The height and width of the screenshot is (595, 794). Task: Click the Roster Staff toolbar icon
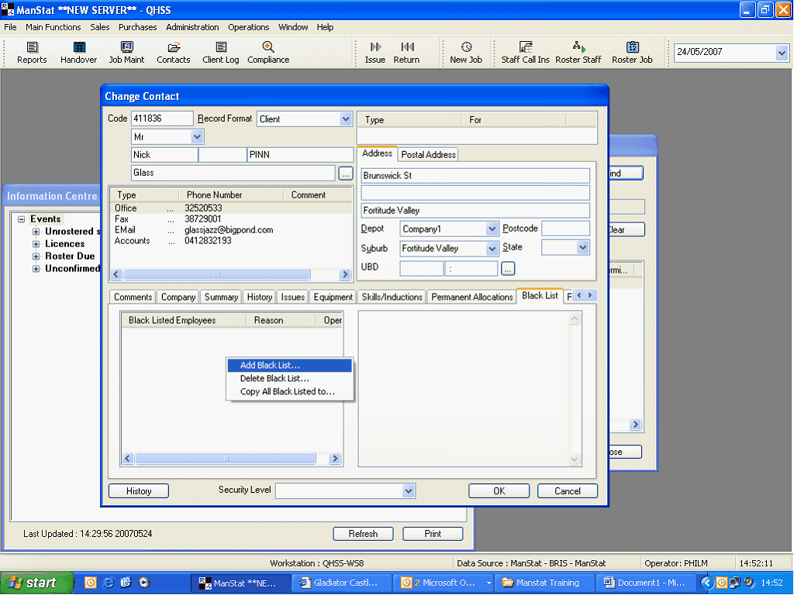pyautogui.click(x=578, y=53)
